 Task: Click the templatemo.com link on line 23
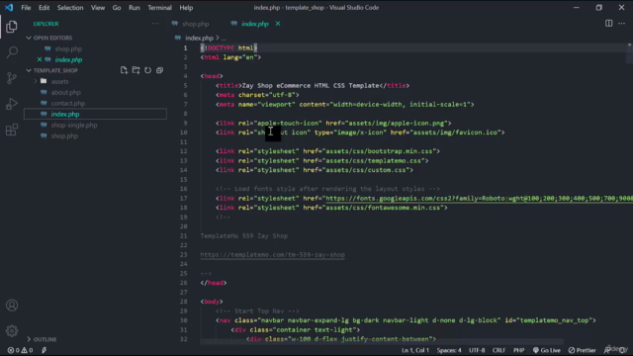[273, 255]
